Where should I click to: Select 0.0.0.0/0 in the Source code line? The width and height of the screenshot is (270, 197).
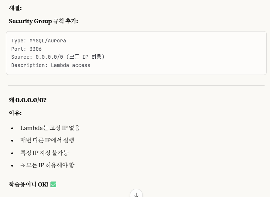[49, 57]
